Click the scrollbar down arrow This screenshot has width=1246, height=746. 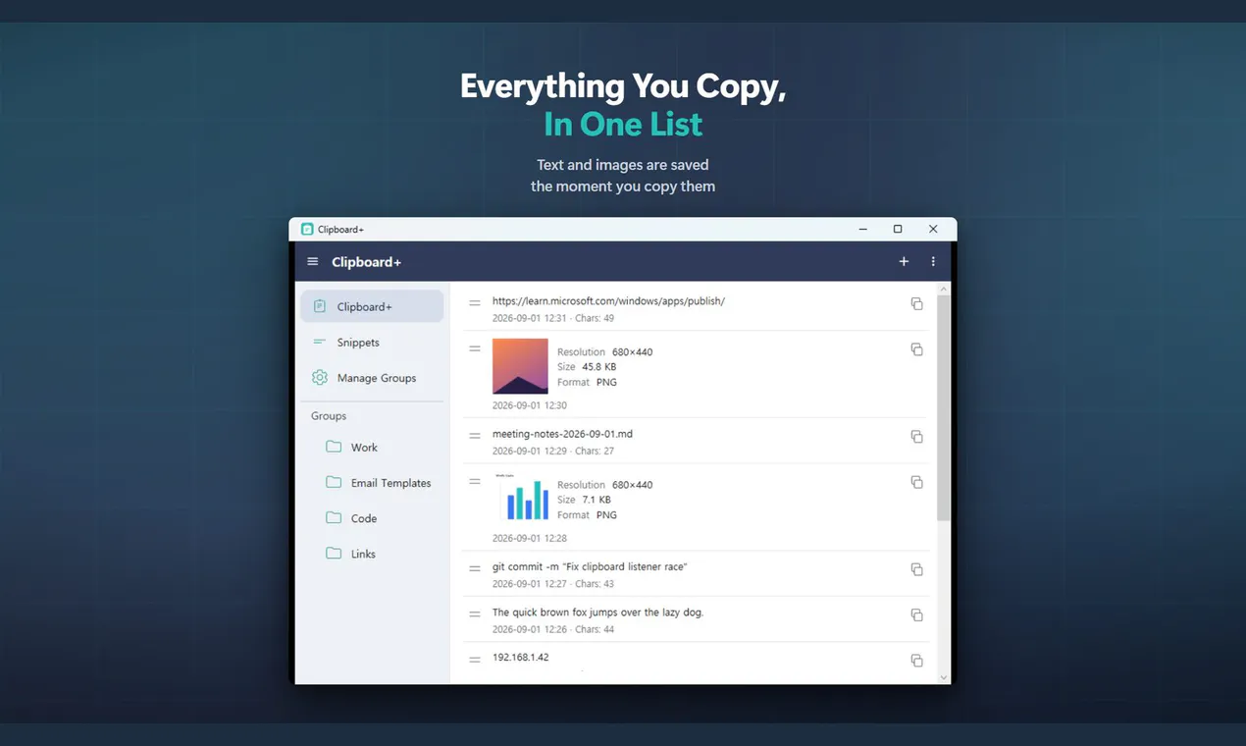click(944, 677)
